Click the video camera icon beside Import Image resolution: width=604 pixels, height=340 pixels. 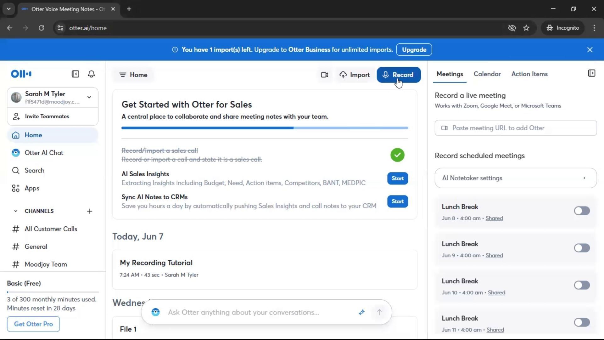(x=324, y=75)
